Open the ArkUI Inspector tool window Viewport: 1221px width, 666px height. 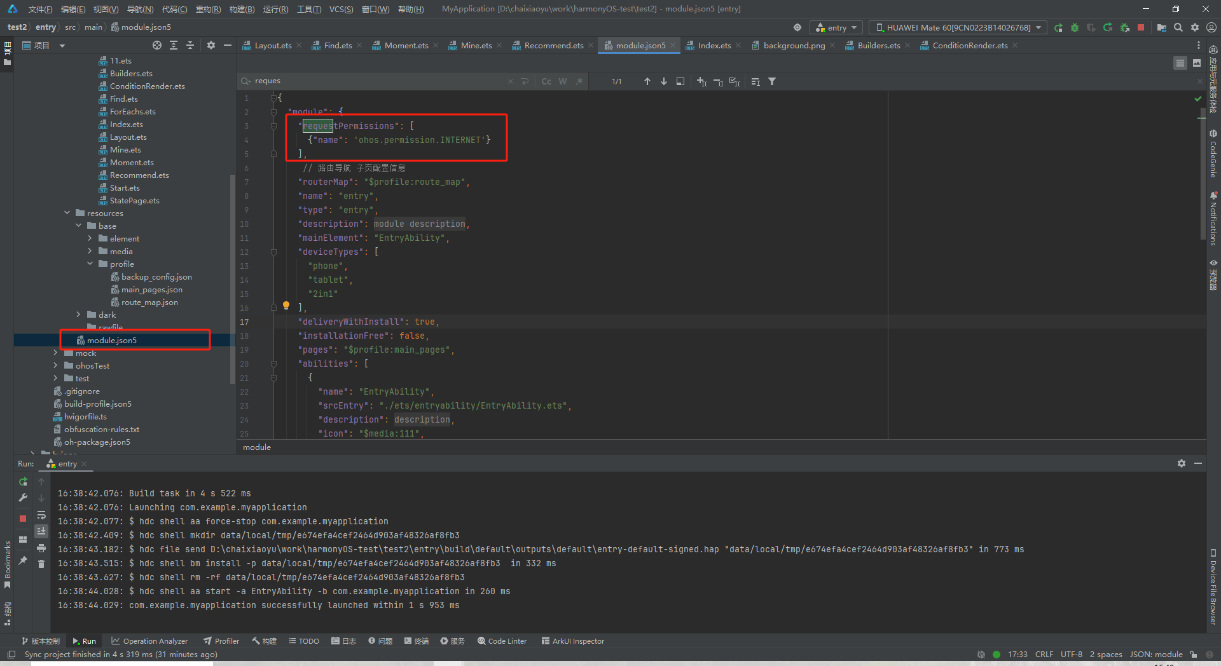click(x=573, y=641)
